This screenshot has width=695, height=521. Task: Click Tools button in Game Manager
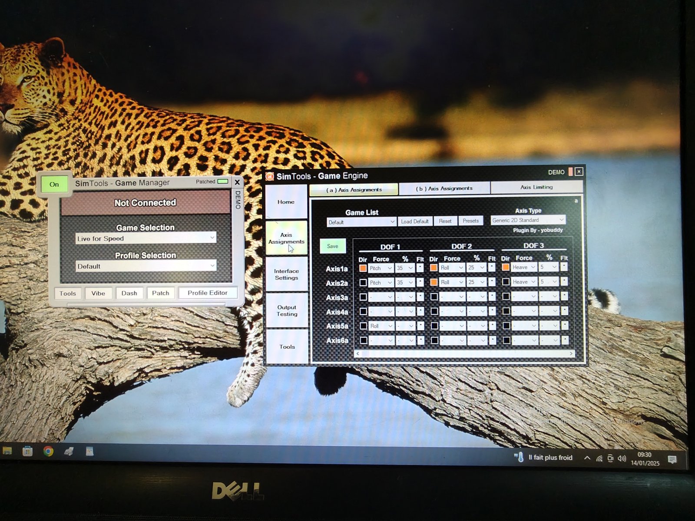tap(67, 293)
